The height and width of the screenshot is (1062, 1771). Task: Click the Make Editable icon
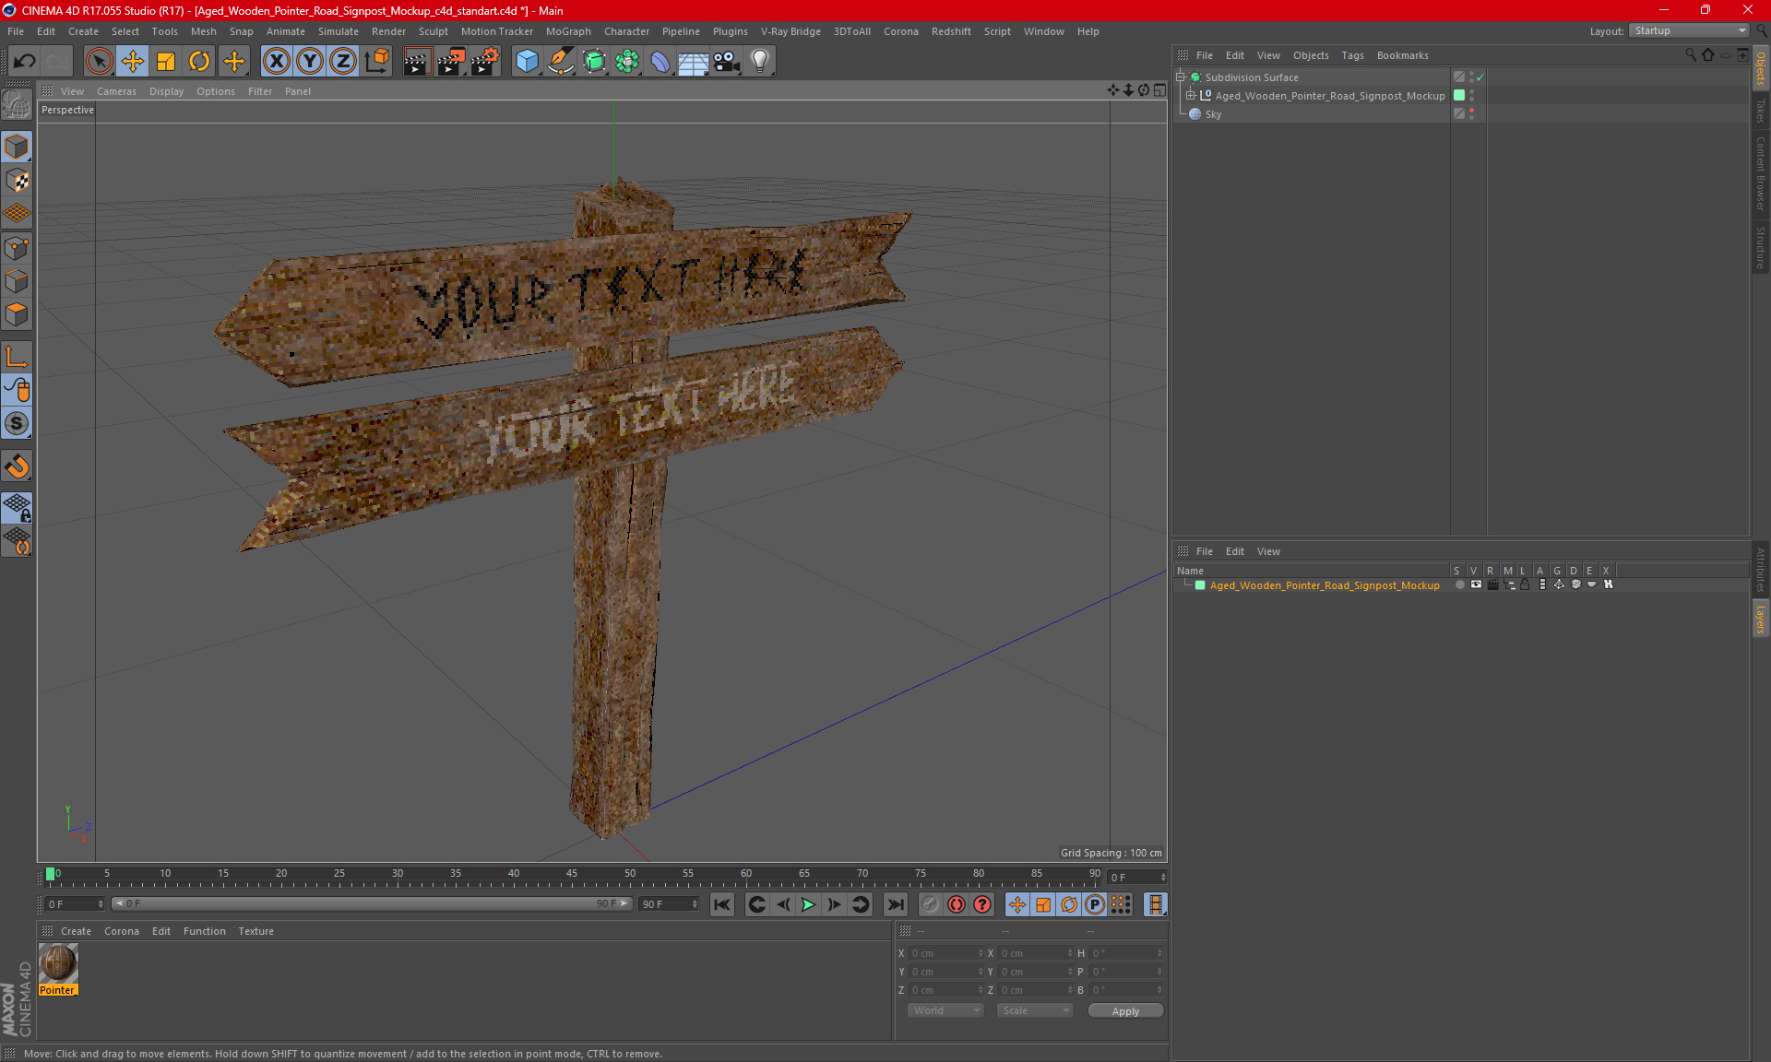pyautogui.click(x=17, y=106)
